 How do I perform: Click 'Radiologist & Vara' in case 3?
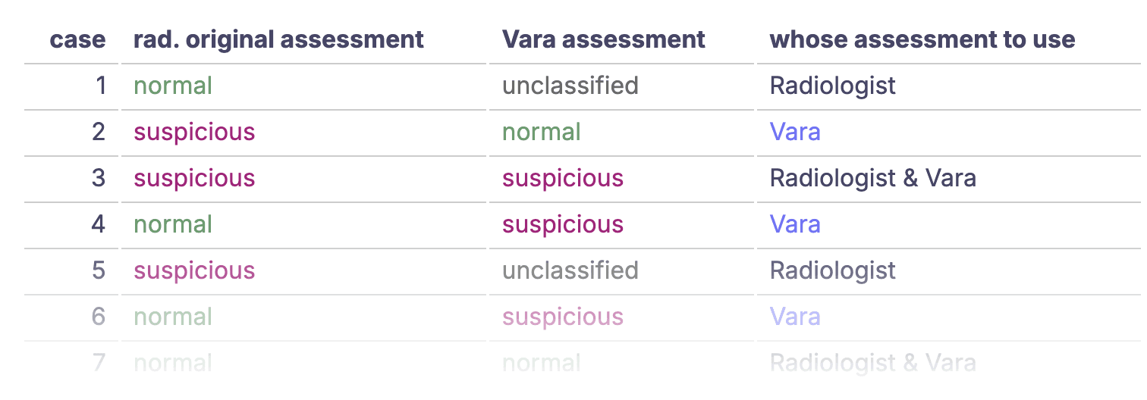873,178
